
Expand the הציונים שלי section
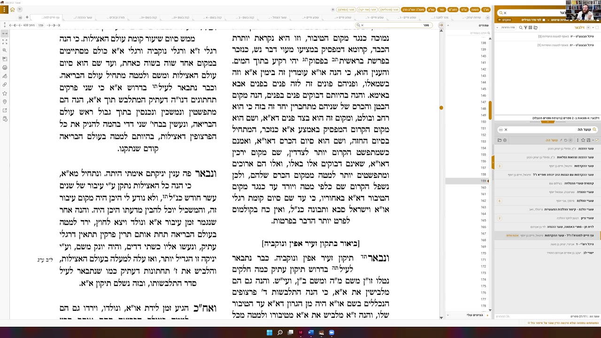tap(447, 315)
